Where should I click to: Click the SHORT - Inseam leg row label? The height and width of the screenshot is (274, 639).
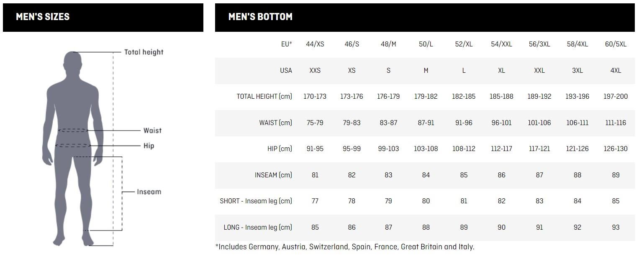(256, 201)
